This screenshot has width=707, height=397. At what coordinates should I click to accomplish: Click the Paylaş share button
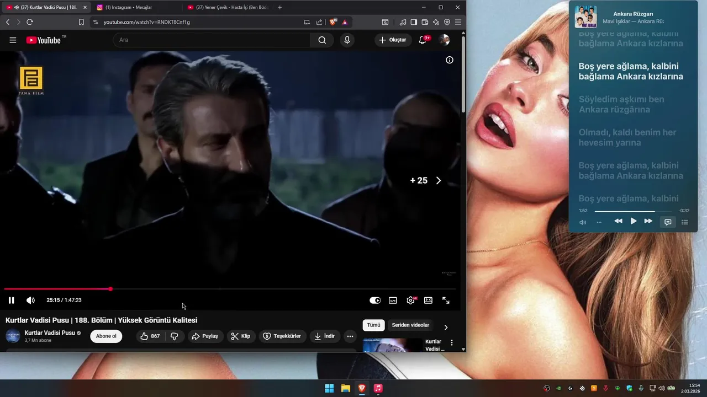pyautogui.click(x=205, y=336)
